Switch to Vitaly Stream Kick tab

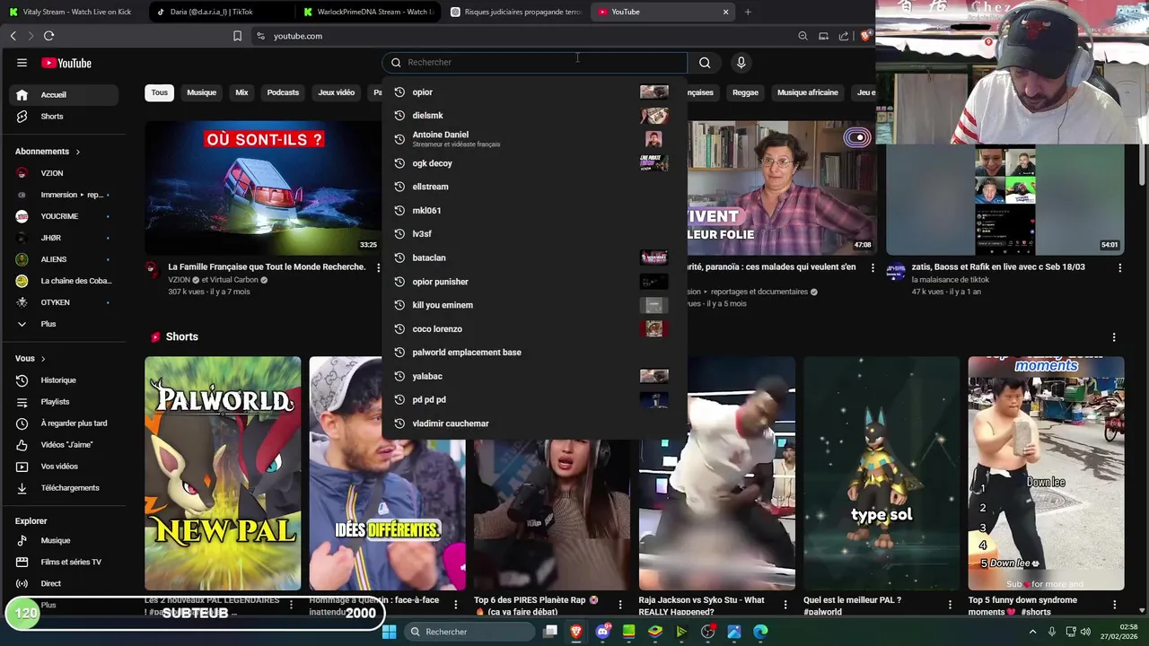[72, 12]
